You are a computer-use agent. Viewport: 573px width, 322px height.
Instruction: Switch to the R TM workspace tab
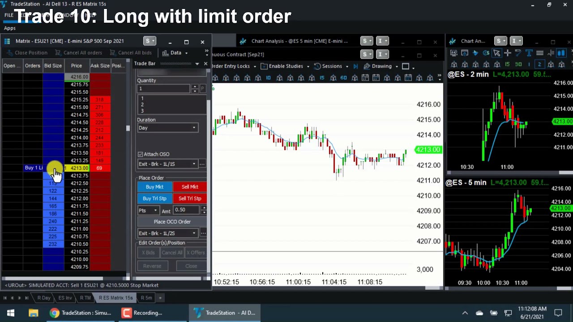tap(85, 298)
